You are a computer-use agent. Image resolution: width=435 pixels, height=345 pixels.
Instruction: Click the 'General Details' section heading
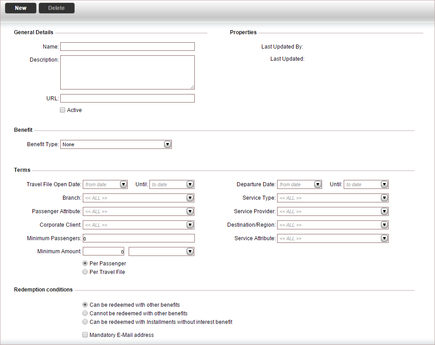point(34,32)
